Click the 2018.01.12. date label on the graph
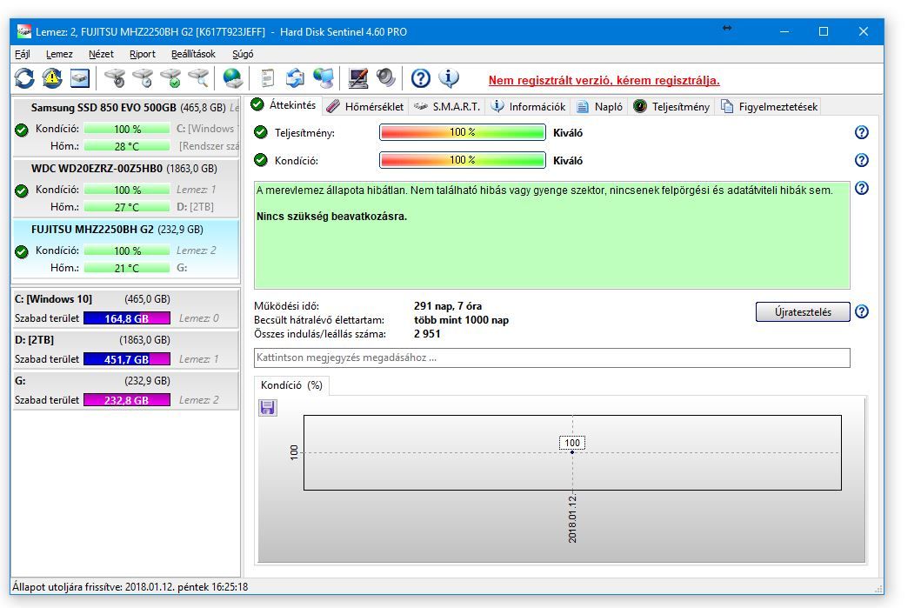Image resolution: width=921 pixels, height=608 pixels. click(x=572, y=518)
